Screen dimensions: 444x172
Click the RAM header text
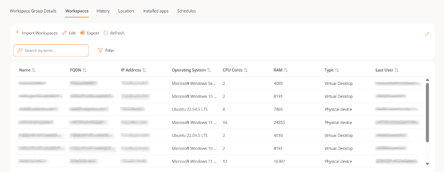point(278,70)
